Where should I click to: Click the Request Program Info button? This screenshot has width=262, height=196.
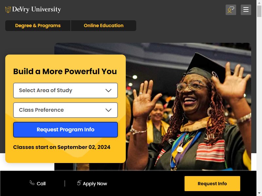pos(65,130)
